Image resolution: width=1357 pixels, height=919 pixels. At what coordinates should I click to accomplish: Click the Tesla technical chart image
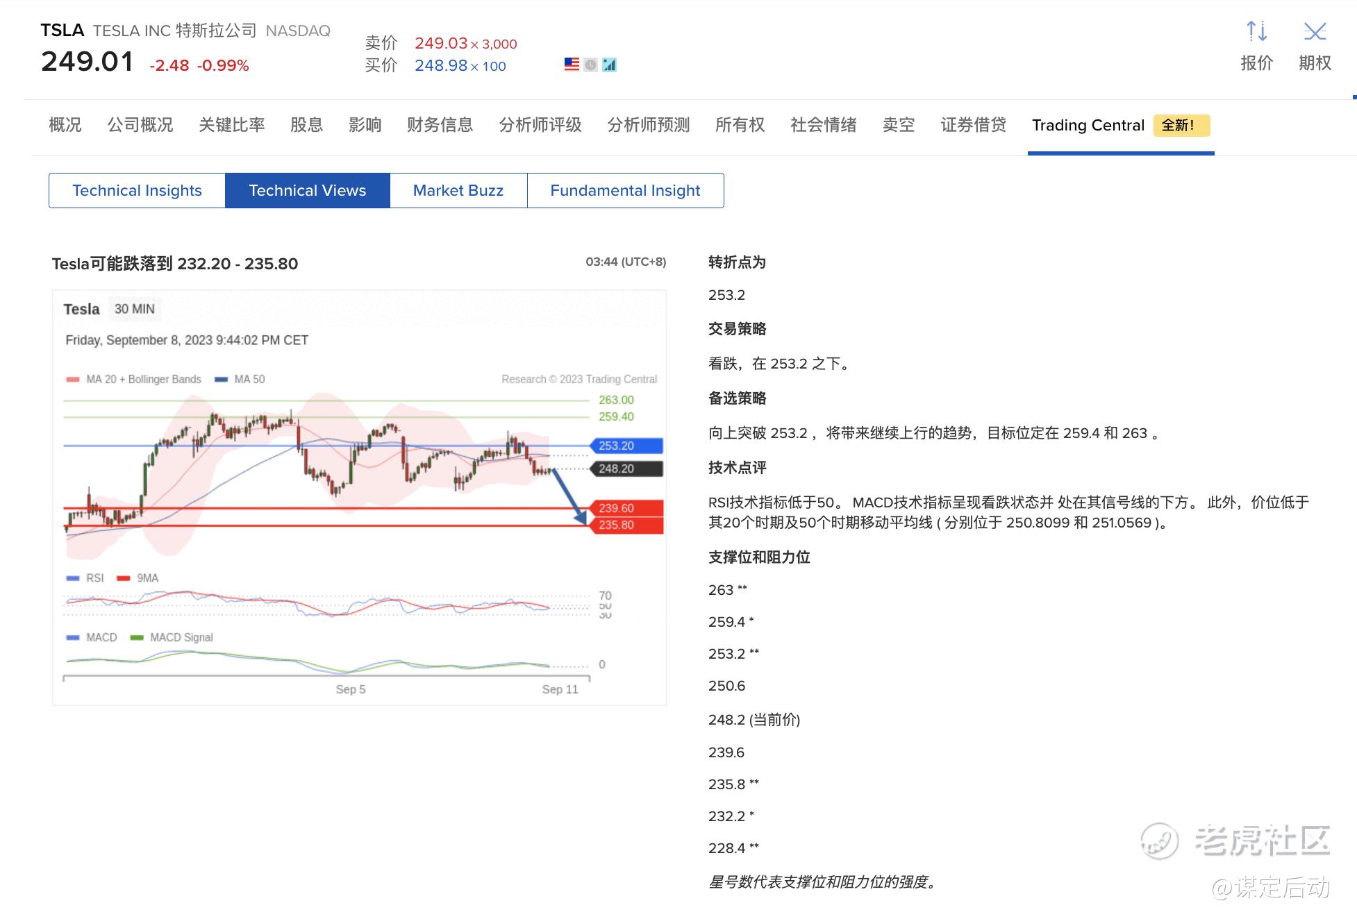tap(359, 498)
